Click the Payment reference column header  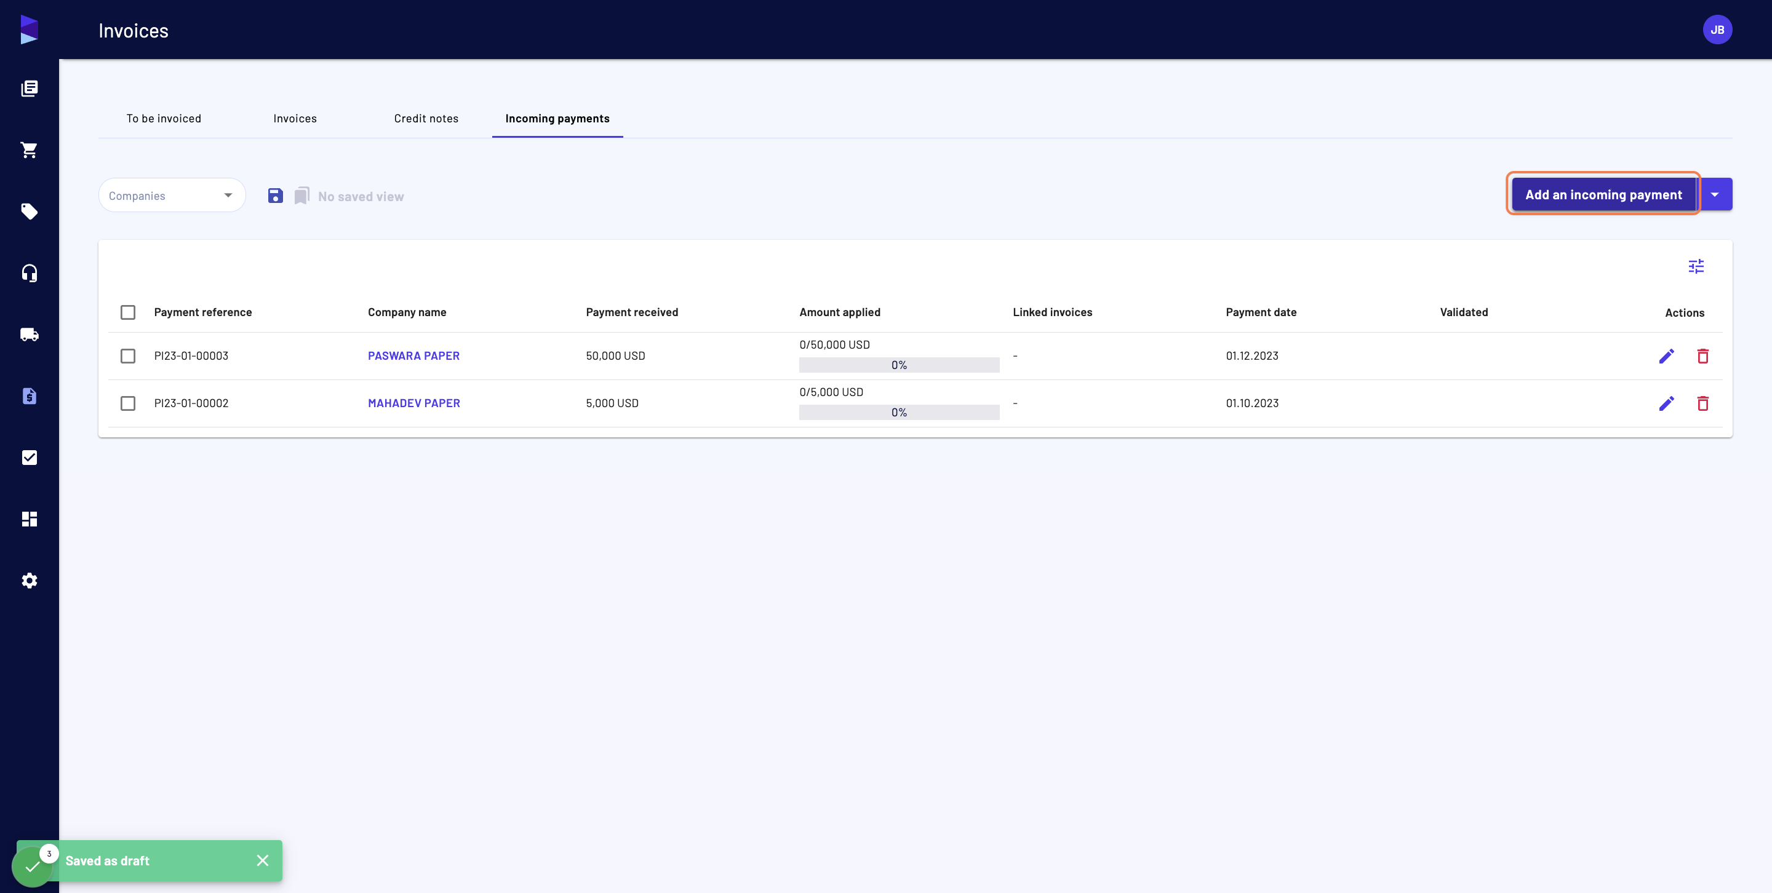[203, 312]
